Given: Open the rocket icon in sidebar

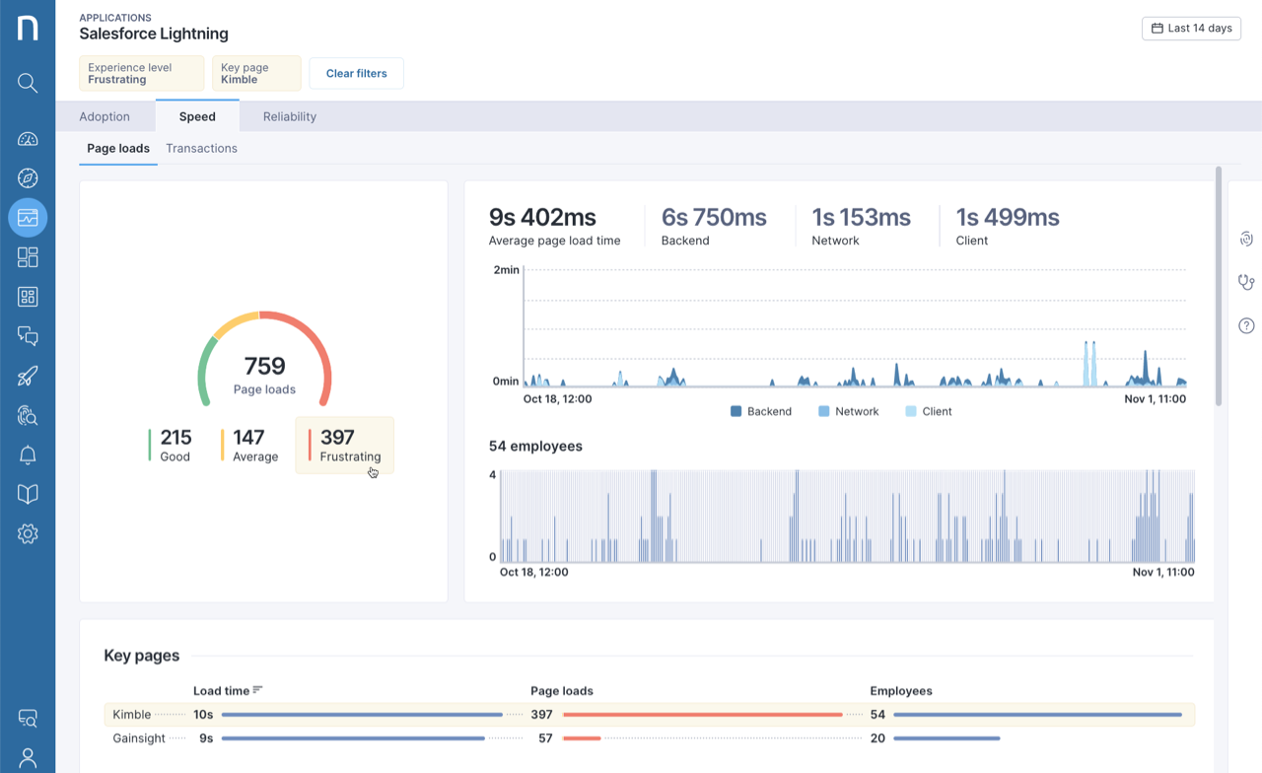Looking at the screenshot, I should (x=28, y=376).
